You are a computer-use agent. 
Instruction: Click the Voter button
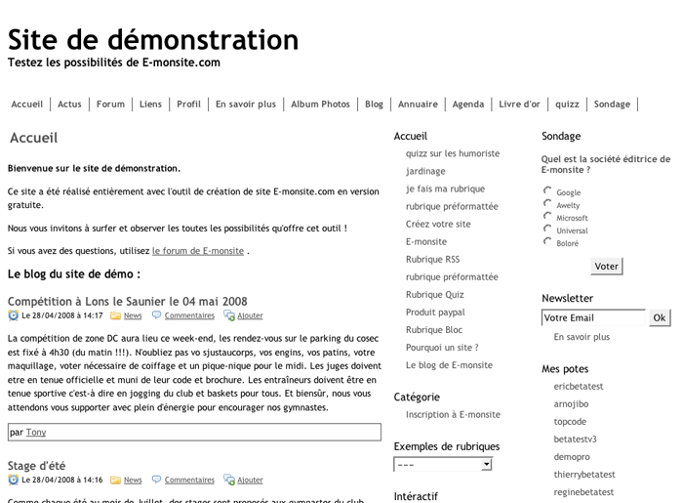pos(607,267)
